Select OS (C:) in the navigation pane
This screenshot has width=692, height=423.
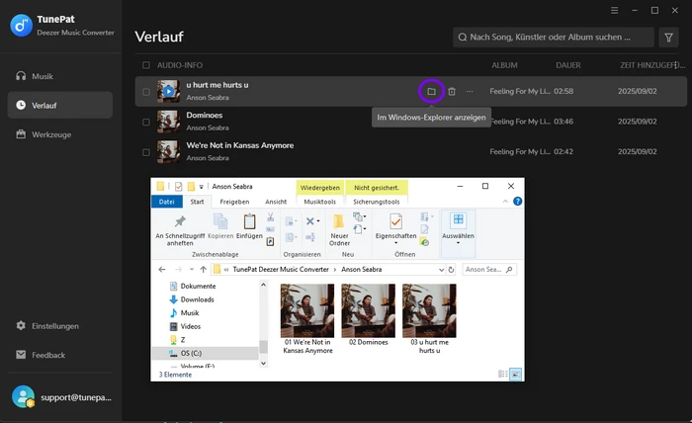(206, 353)
